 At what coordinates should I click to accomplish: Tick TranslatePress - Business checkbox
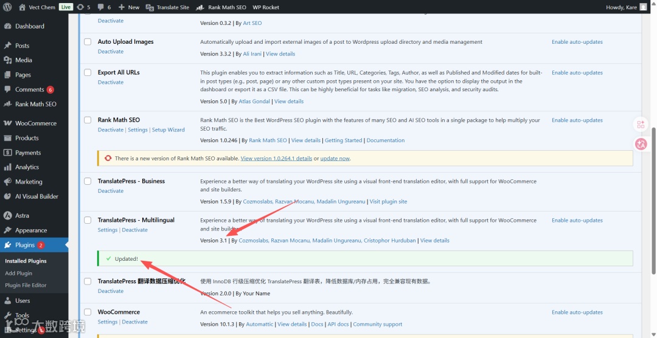88,181
